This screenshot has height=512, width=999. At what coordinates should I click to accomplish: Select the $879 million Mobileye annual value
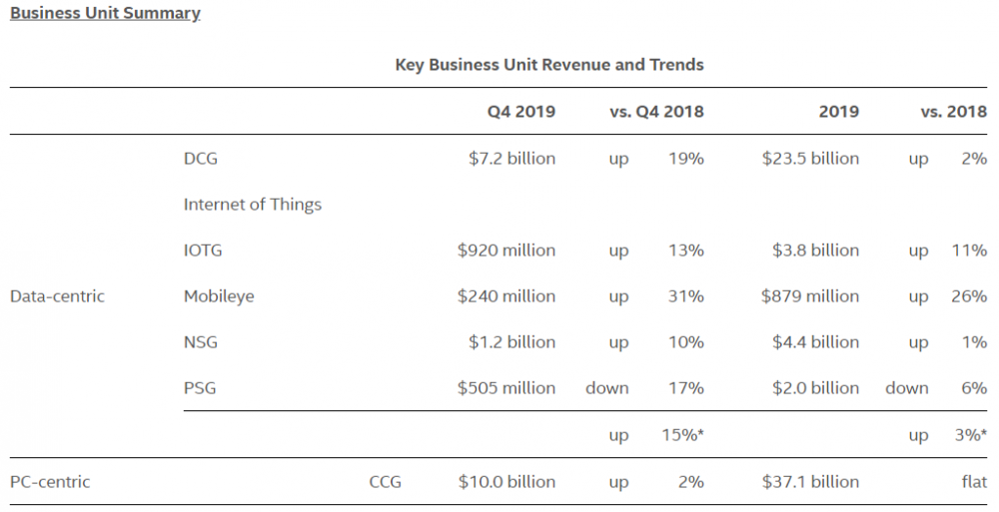click(810, 296)
